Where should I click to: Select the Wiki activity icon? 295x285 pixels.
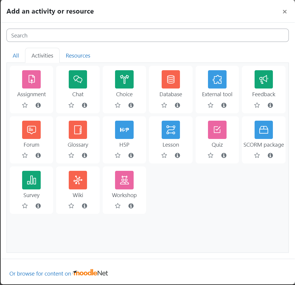coord(78,180)
